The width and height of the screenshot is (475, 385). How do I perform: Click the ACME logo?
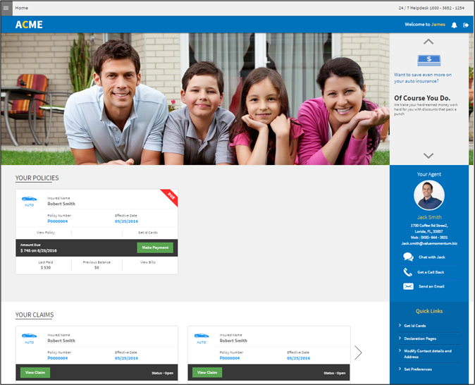click(x=29, y=25)
